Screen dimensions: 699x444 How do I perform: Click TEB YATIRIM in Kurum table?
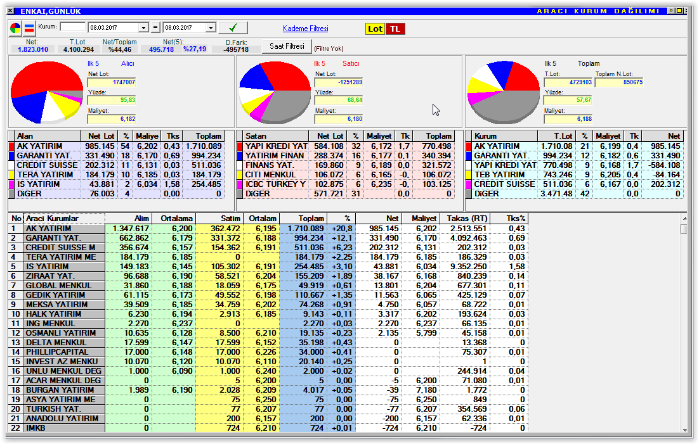(499, 175)
